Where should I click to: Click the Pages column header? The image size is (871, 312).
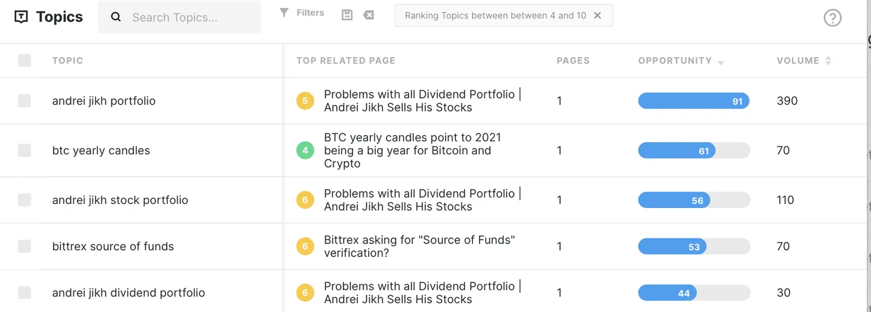click(573, 60)
